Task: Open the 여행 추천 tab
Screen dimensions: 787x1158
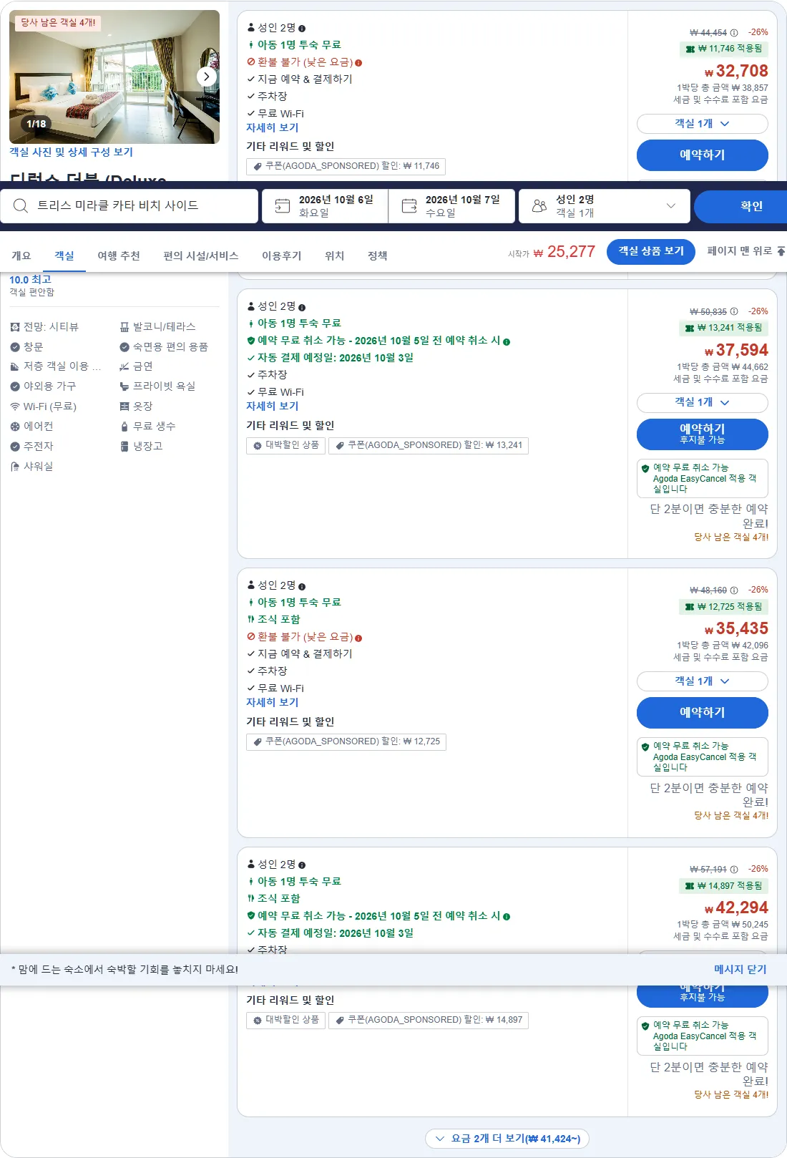Action: pos(119,256)
